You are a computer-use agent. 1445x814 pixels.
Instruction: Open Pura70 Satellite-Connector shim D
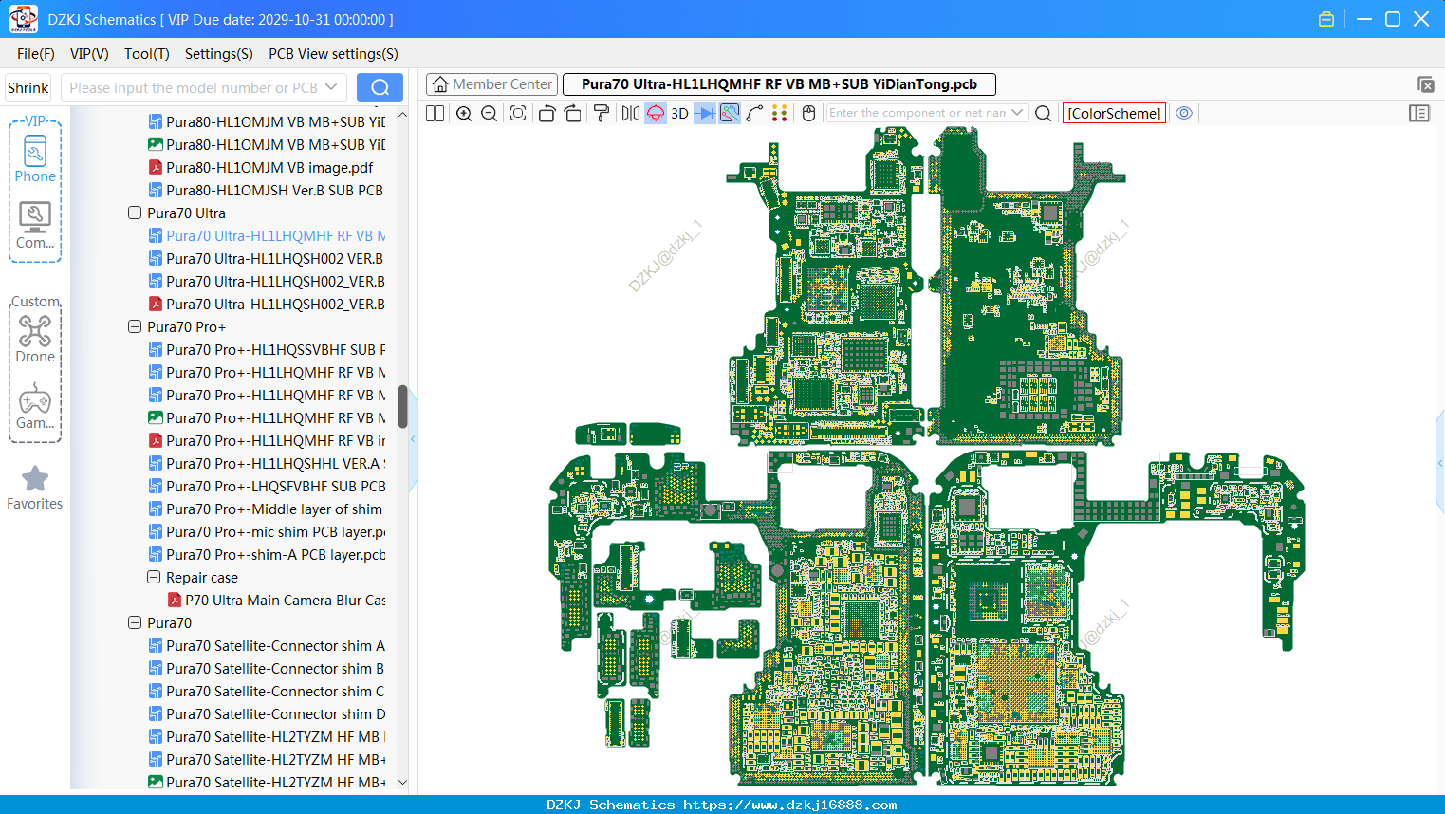[x=267, y=714]
